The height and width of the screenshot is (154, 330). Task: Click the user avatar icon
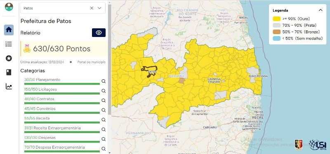tap(9, 7)
